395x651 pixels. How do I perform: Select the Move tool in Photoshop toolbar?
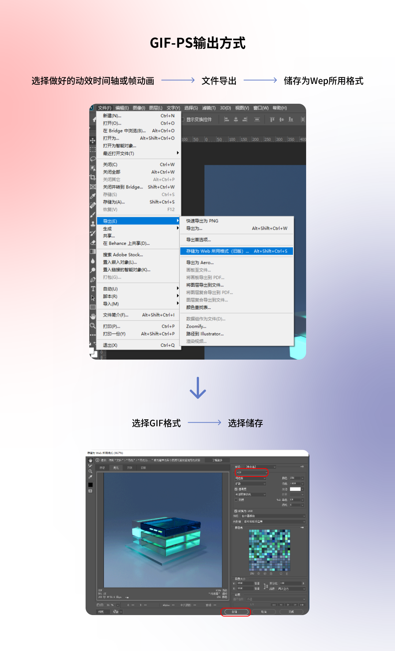[93, 141]
